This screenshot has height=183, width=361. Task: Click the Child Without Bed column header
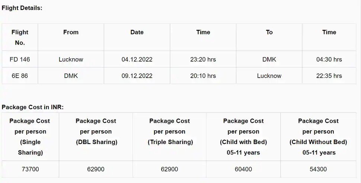click(318, 137)
